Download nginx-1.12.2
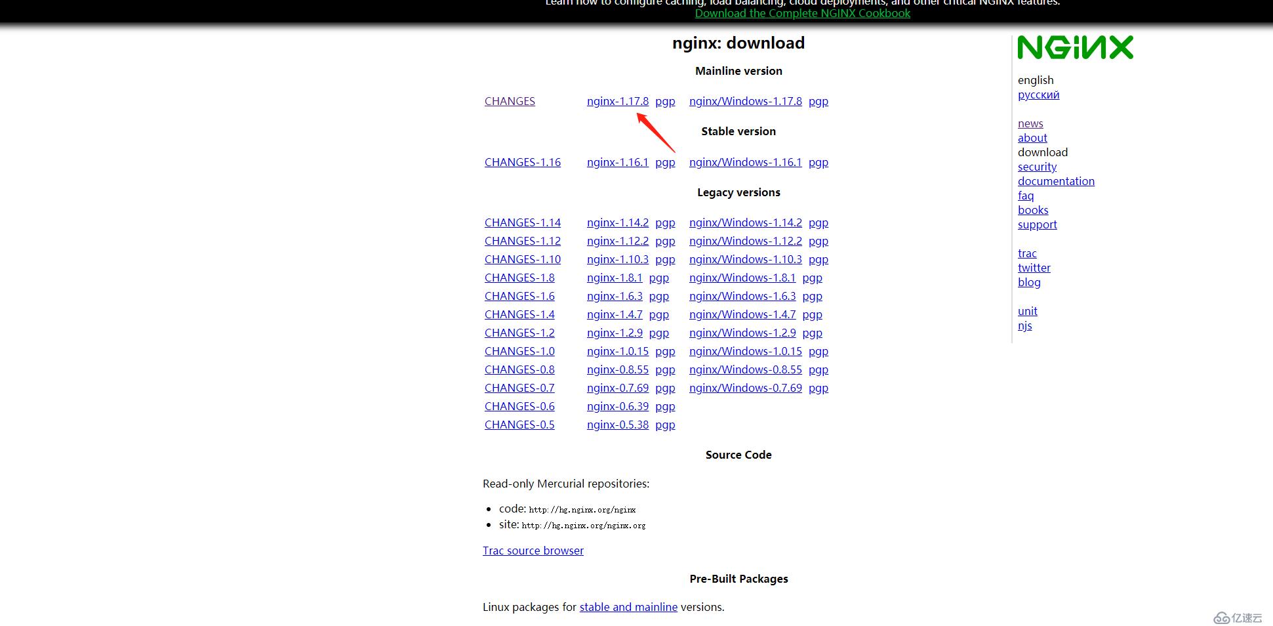The width and height of the screenshot is (1273, 626). point(618,241)
